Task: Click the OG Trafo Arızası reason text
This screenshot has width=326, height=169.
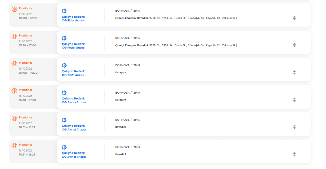Action: tap(73, 75)
